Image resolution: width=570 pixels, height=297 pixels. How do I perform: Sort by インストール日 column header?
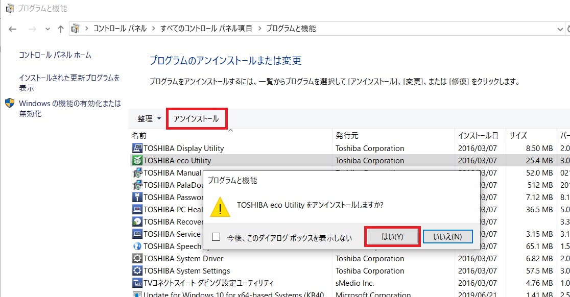tap(480, 135)
